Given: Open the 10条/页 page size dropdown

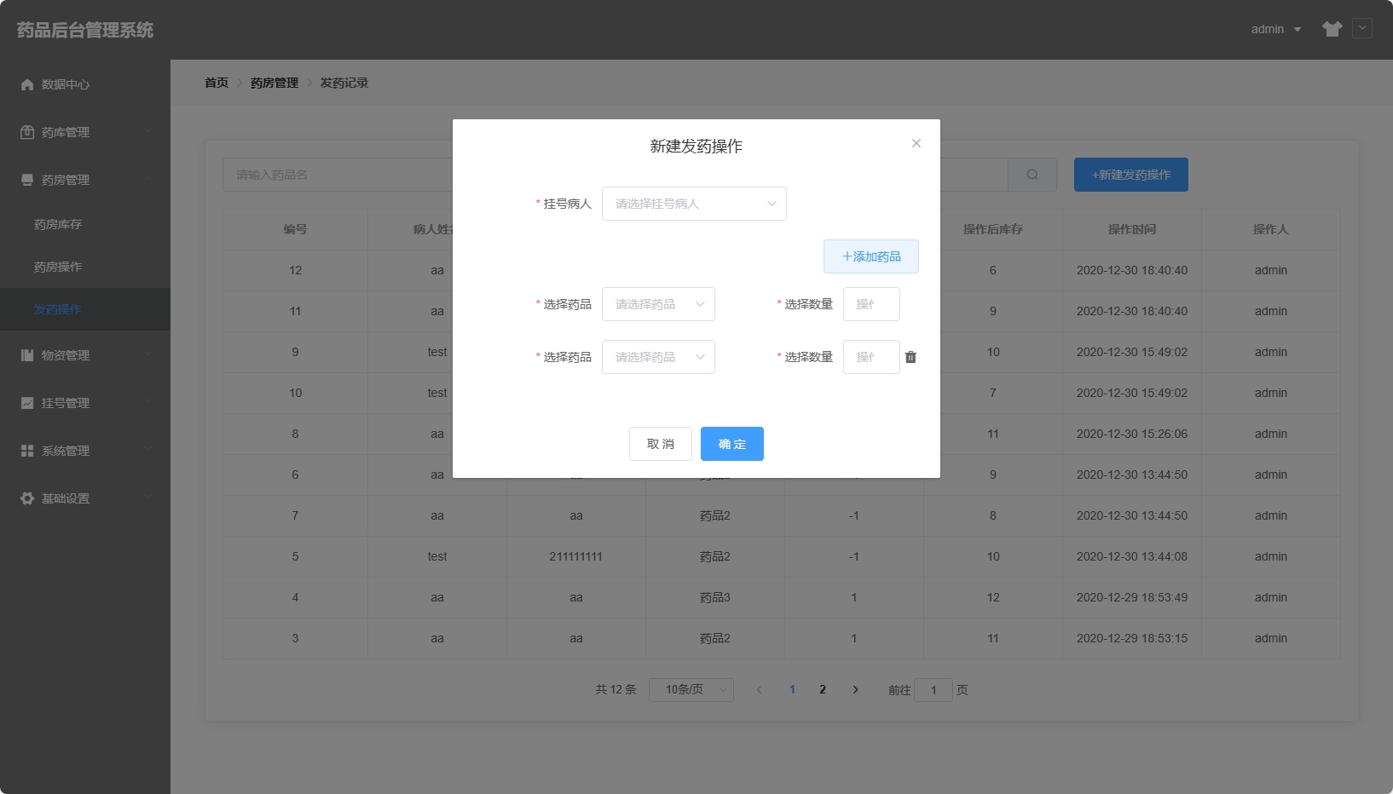Looking at the screenshot, I should tap(691, 689).
